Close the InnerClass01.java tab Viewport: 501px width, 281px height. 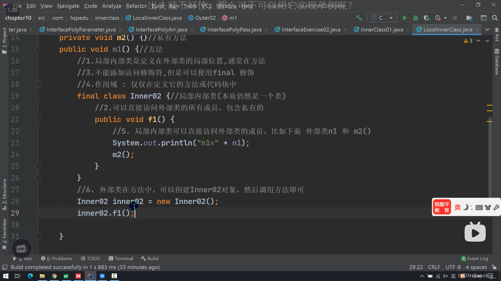(x=408, y=30)
